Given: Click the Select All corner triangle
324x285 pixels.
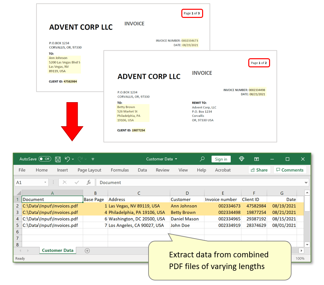Looking at the screenshot, I should tap(19, 193).
